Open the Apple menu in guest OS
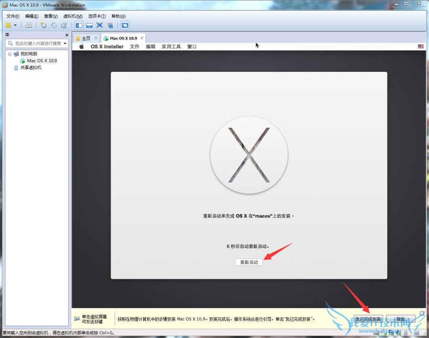 click(x=82, y=47)
